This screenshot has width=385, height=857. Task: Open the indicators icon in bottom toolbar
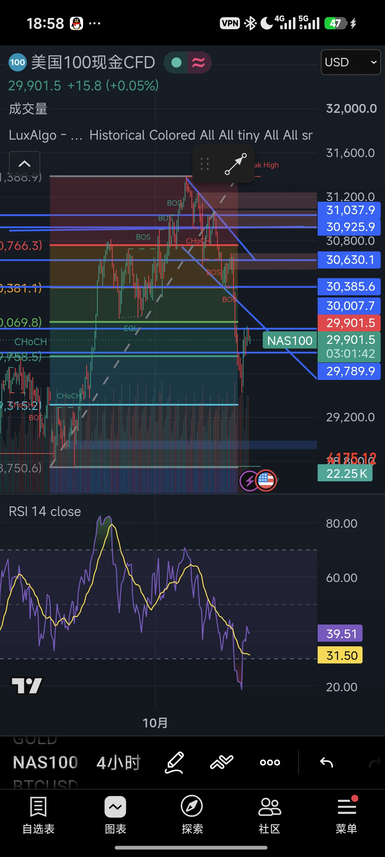tap(222, 763)
